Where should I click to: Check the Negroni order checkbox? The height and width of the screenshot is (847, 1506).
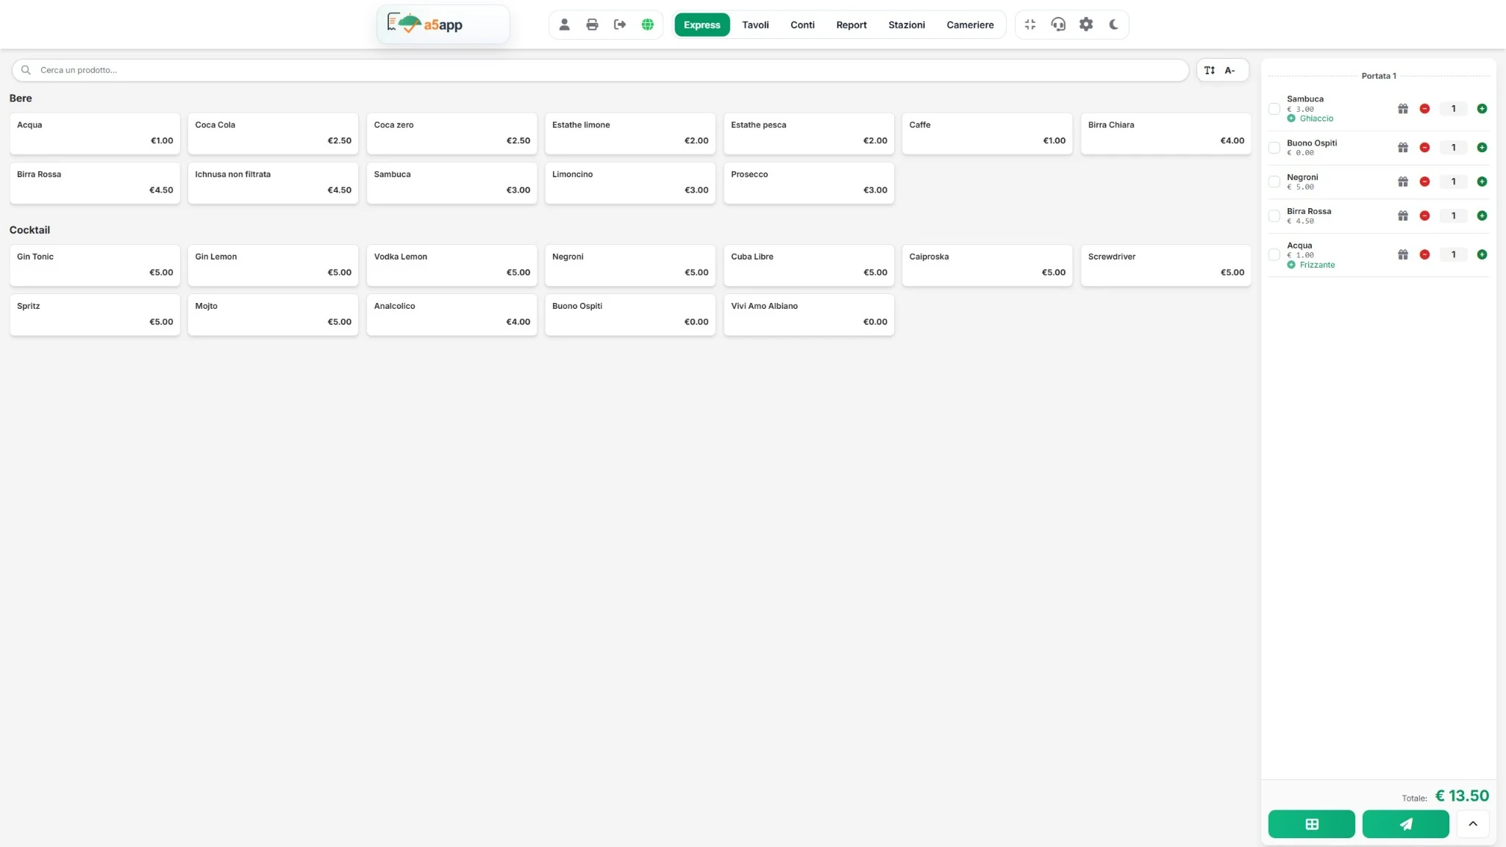[1274, 181]
